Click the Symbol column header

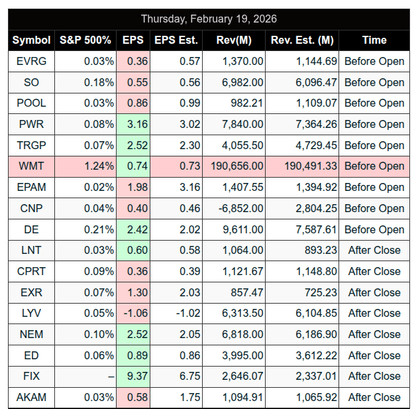tap(31, 40)
